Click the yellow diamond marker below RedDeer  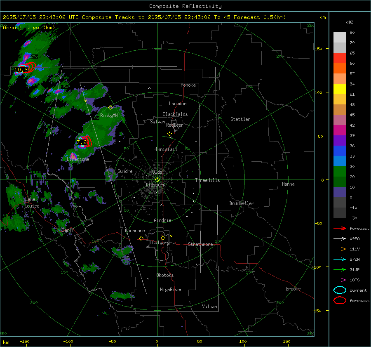[169, 134]
